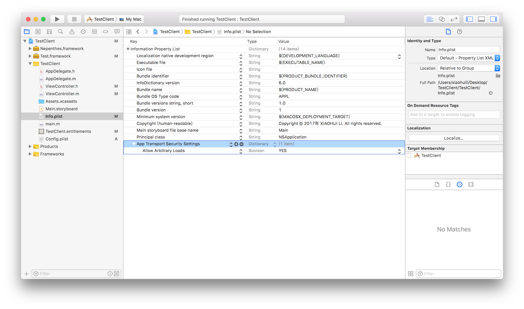Click TestClient project in jump bar

pyautogui.click(x=166, y=32)
